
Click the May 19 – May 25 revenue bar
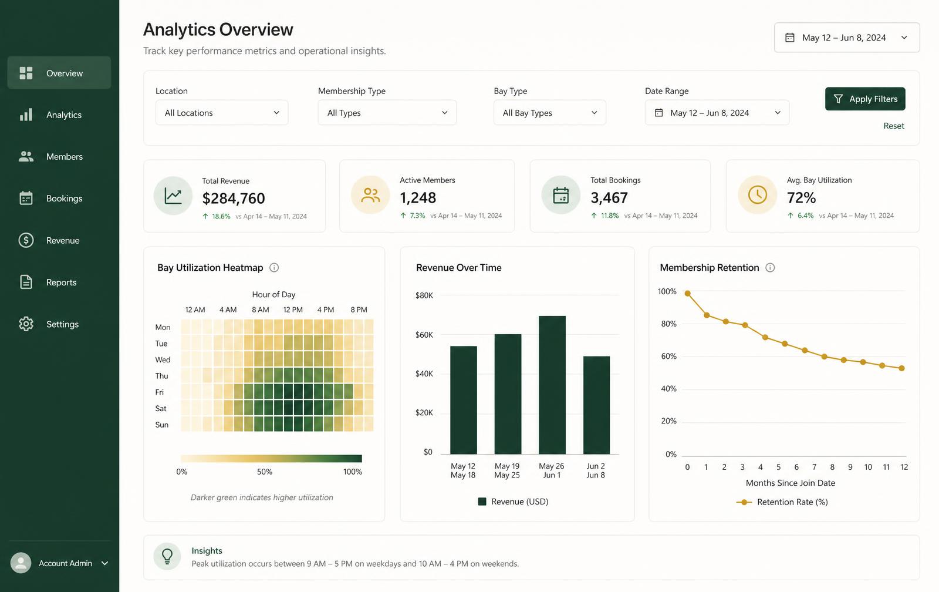[508, 394]
